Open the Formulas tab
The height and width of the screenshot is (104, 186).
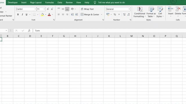click(x=49, y=3)
